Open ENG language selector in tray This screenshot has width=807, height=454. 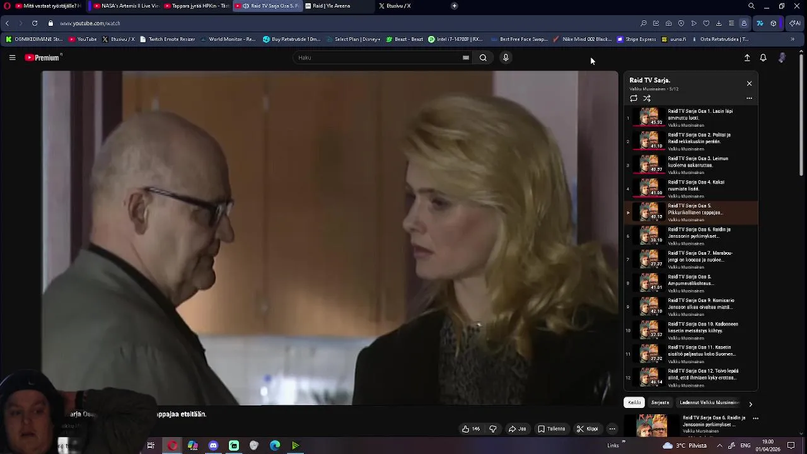pyautogui.click(x=745, y=445)
